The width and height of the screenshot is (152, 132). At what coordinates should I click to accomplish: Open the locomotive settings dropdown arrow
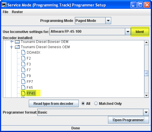pos(128,32)
